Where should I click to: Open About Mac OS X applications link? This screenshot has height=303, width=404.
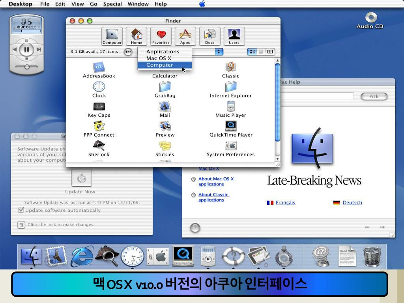216,181
